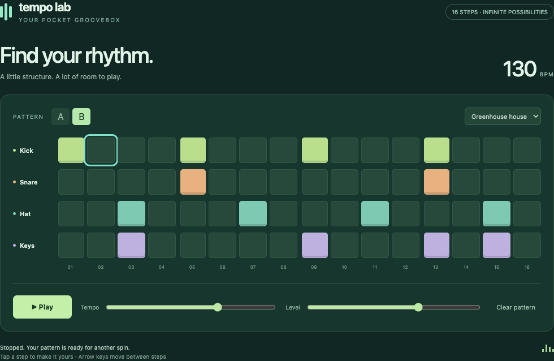Toggle off Kick step 09
The image size is (554, 361).
315,151
